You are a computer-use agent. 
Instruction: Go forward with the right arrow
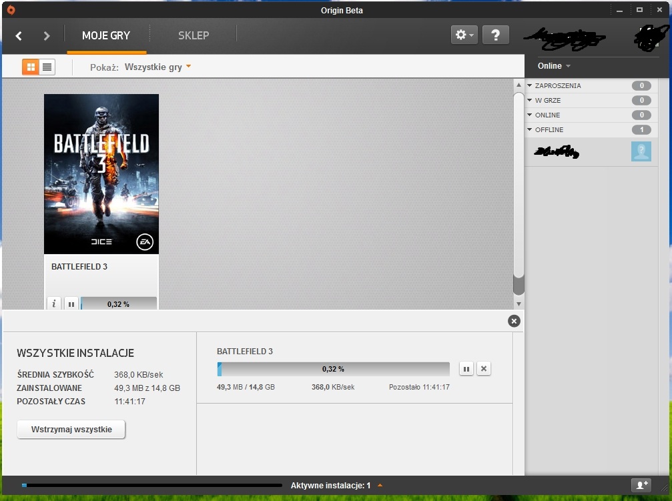tap(47, 35)
